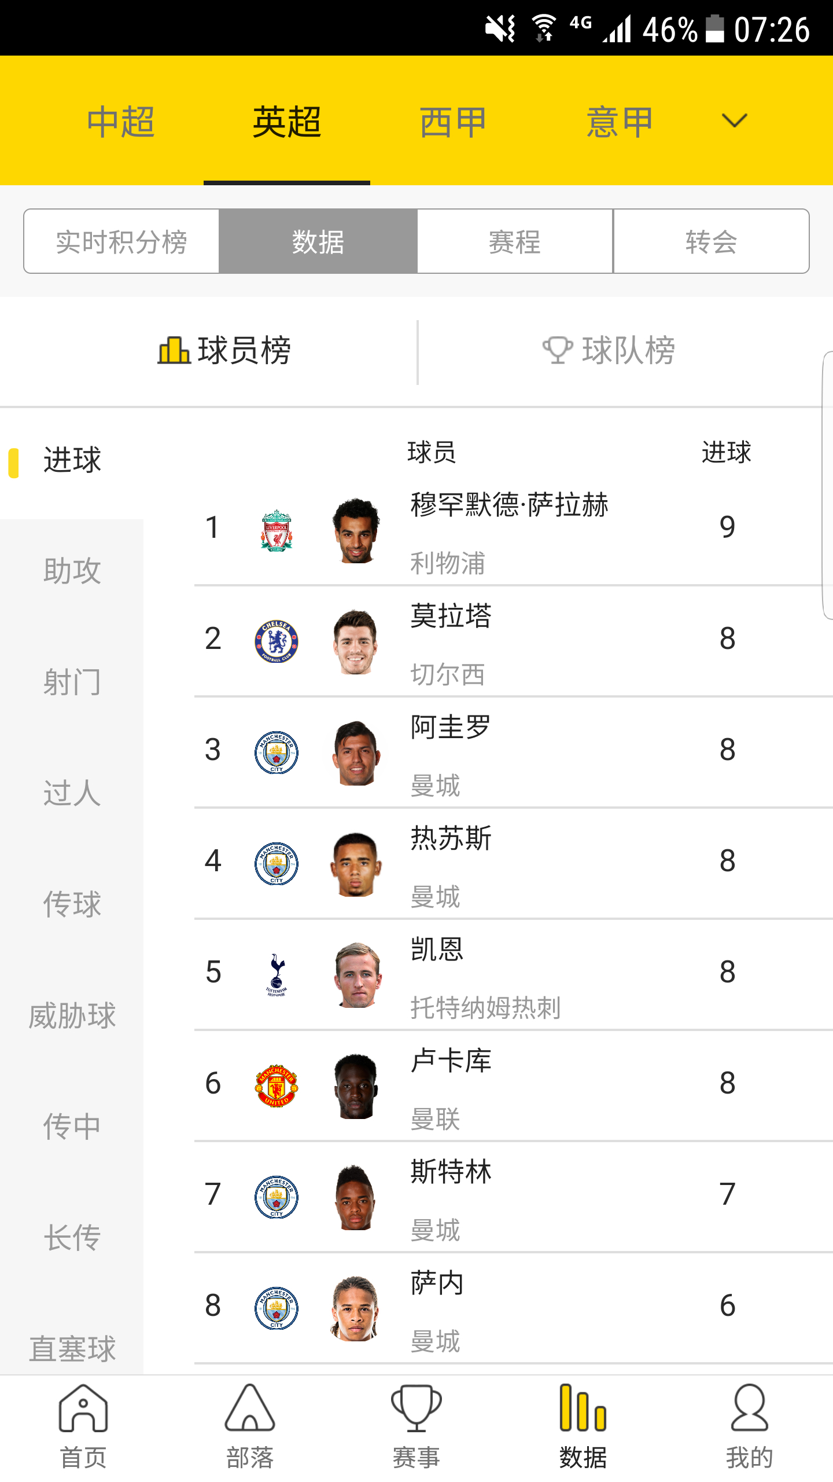Image resolution: width=833 pixels, height=1482 pixels.
Task: Select the 转会 segment
Action: point(711,241)
